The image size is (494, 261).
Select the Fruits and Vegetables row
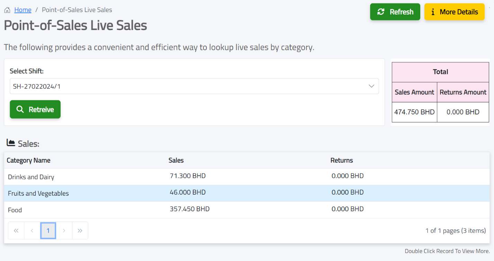(138, 192)
